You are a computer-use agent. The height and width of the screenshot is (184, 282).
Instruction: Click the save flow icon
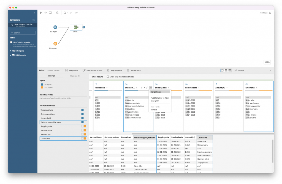click(50, 13)
